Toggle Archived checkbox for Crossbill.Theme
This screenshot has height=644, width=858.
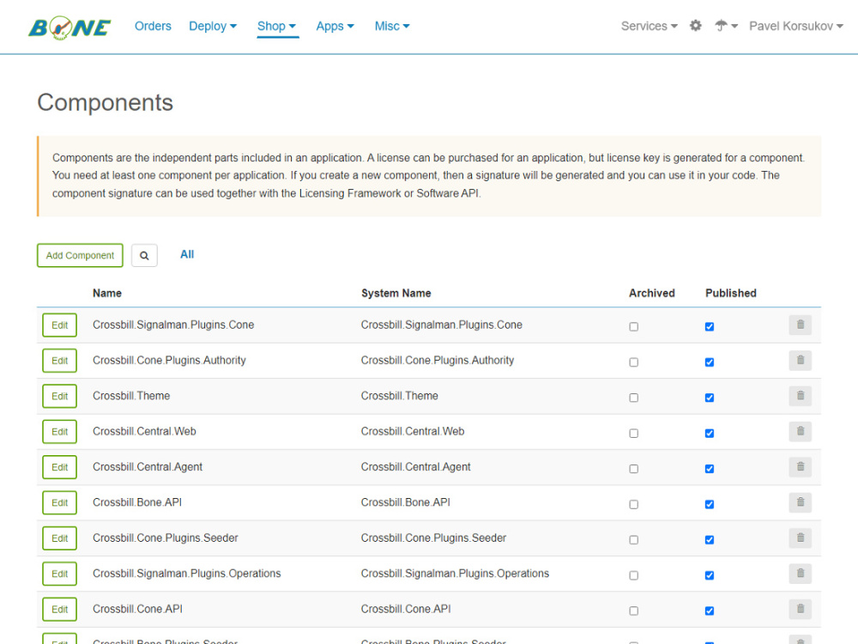(634, 398)
